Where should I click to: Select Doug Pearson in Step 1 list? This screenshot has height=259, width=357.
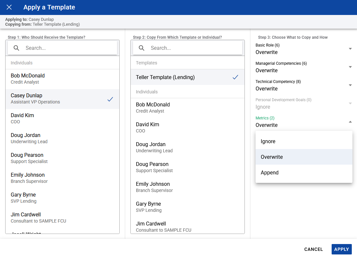(x=62, y=158)
